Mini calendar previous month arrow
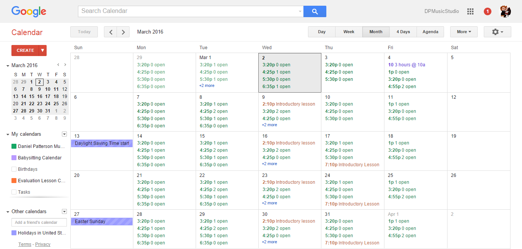Screen dimensions: 522x249 (58, 65)
